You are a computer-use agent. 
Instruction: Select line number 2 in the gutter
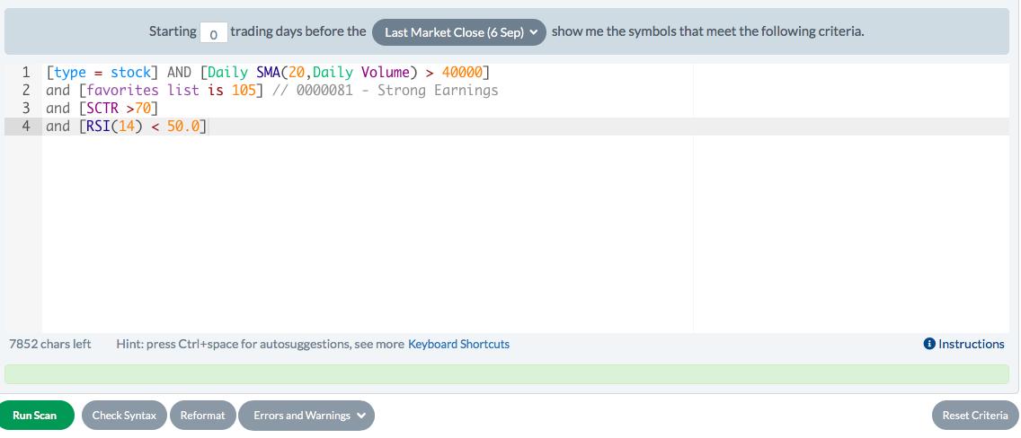[x=26, y=90]
